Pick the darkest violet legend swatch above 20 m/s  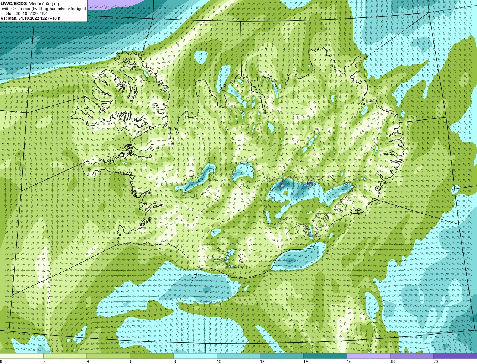coord(455,356)
